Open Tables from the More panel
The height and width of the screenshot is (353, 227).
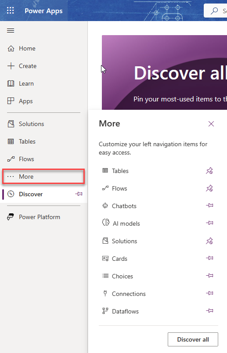(120, 171)
